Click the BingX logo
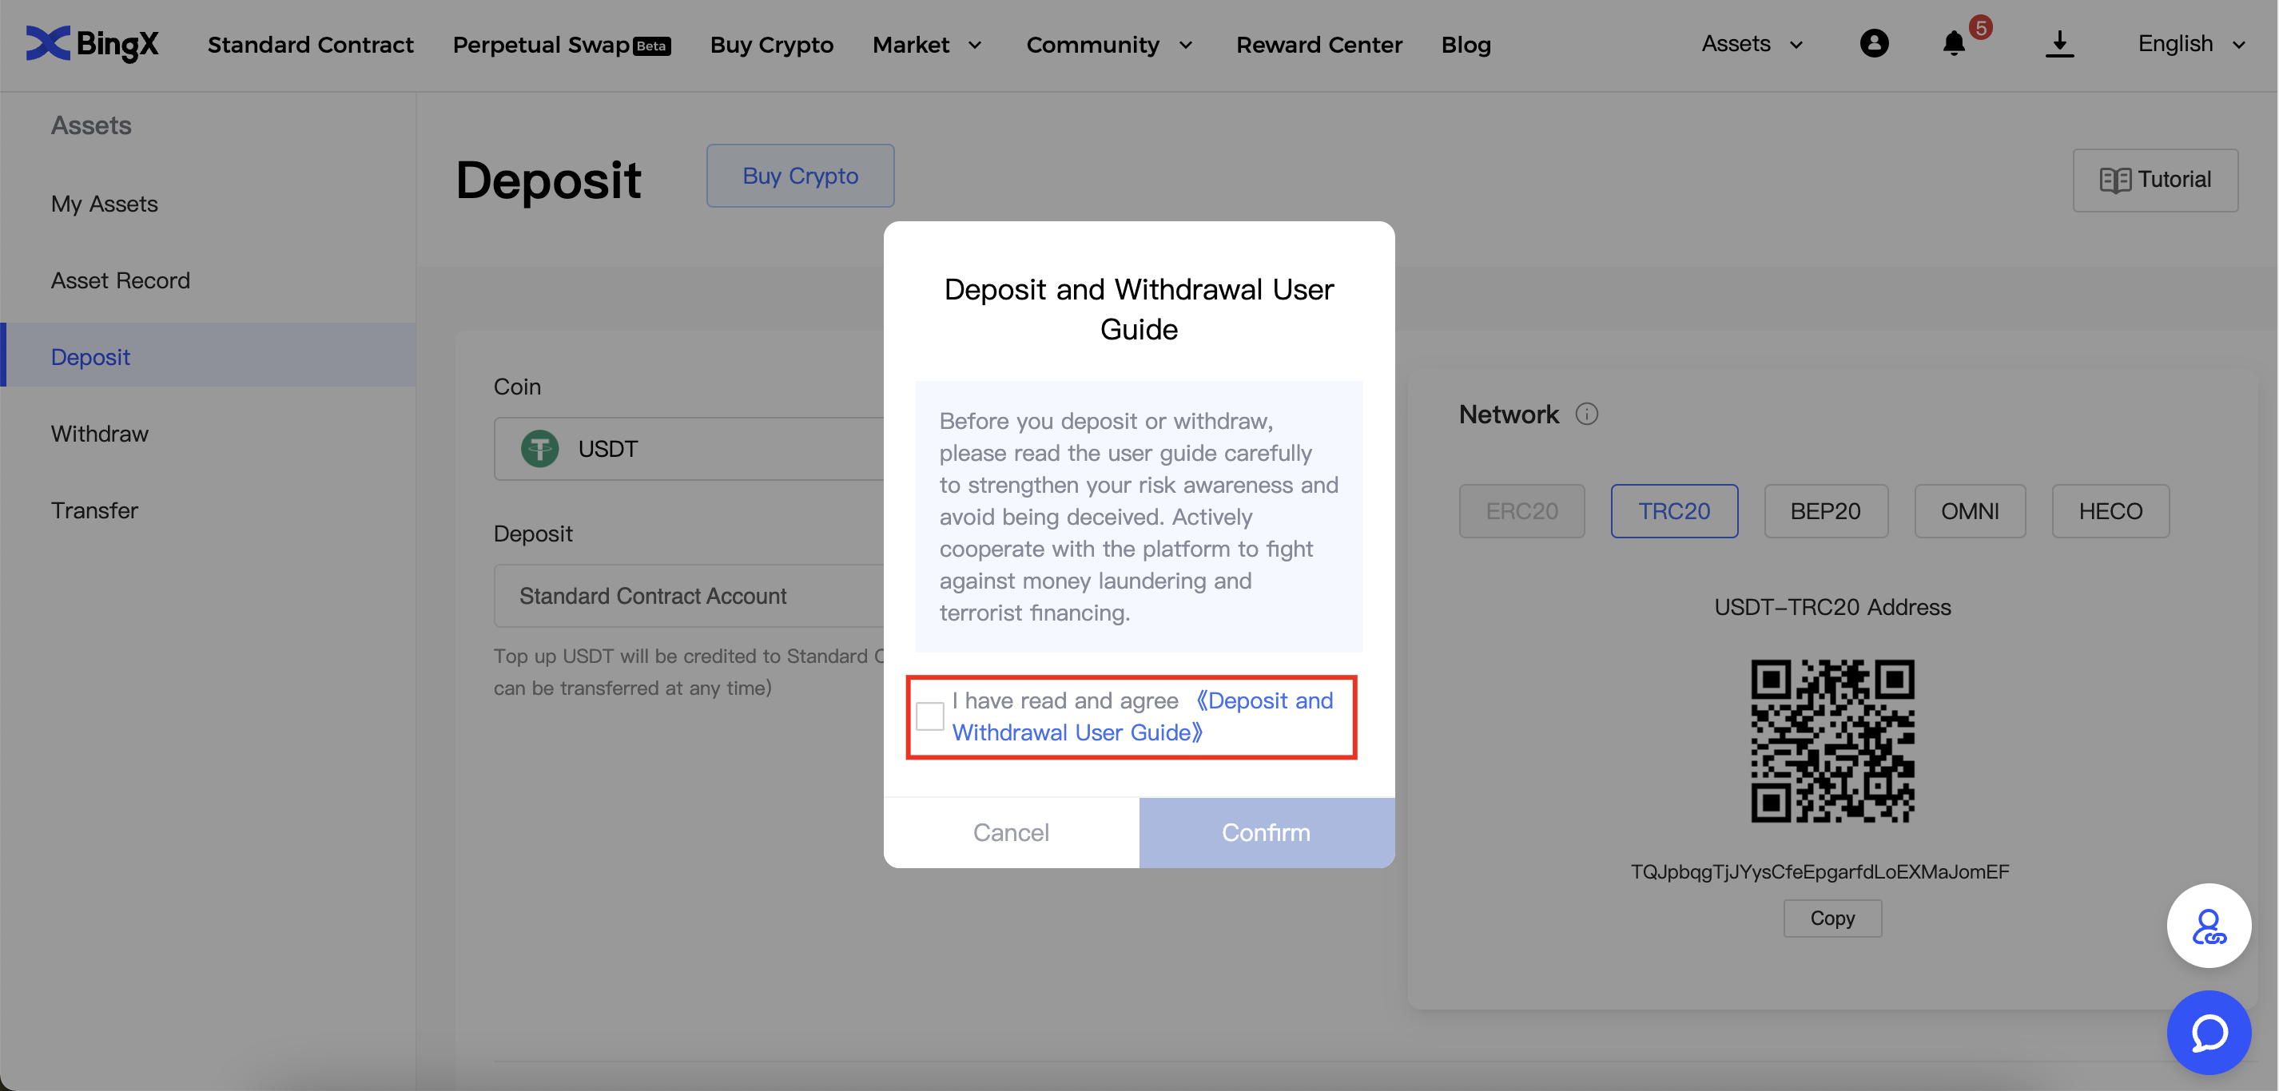The height and width of the screenshot is (1091, 2279). pos(92,43)
